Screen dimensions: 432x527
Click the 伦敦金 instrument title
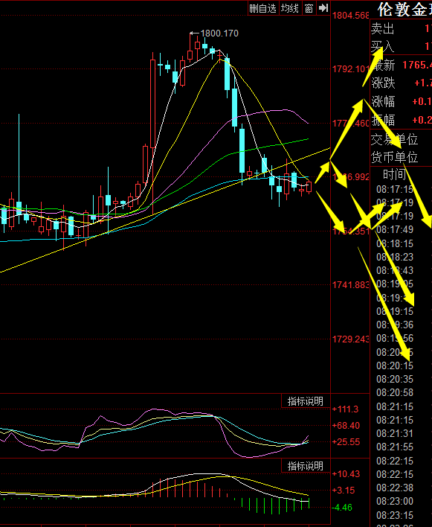(x=404, y=10)
